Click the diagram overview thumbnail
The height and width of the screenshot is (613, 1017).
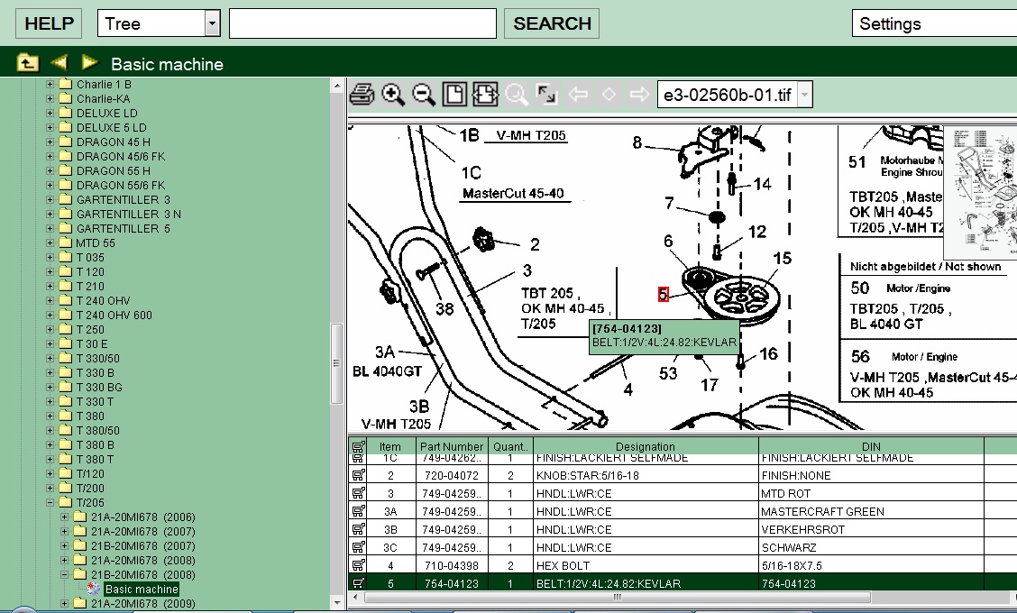(980, 191)
